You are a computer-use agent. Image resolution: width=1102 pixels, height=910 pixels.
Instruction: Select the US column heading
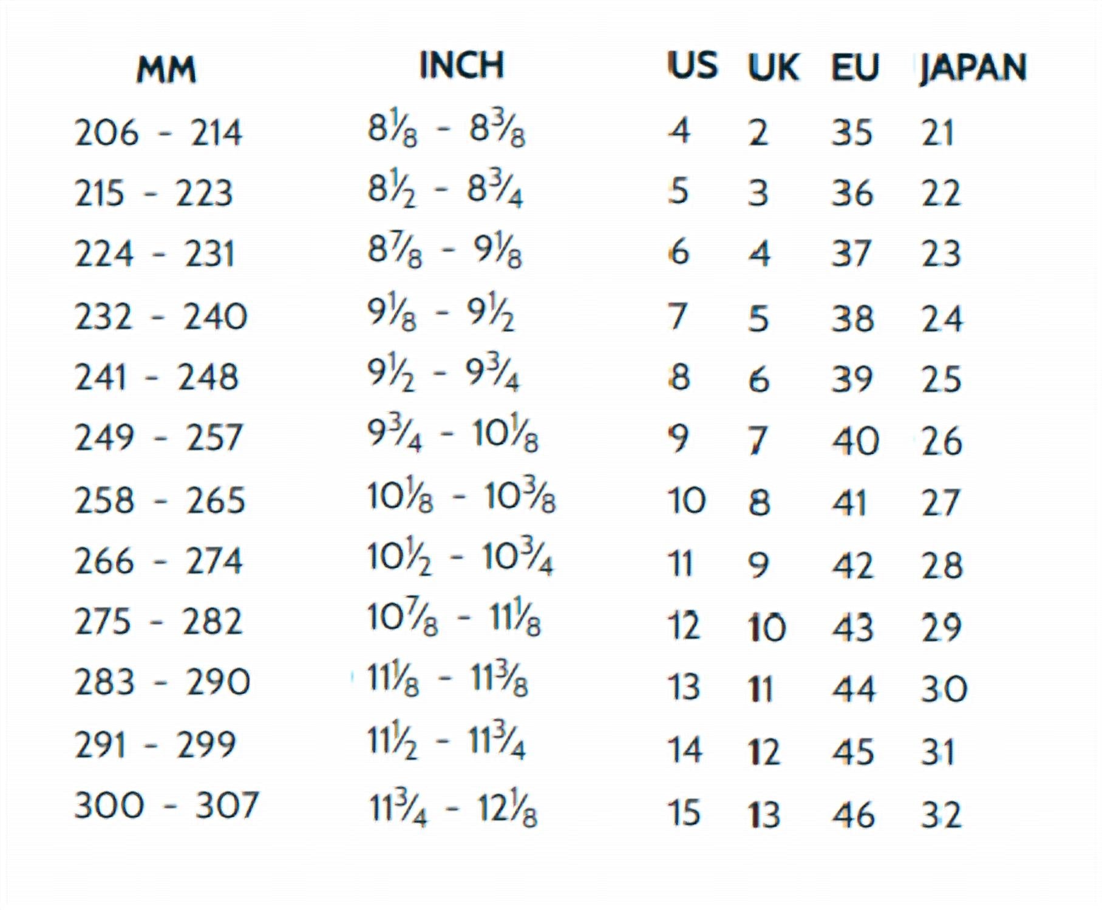click(692, 66)
